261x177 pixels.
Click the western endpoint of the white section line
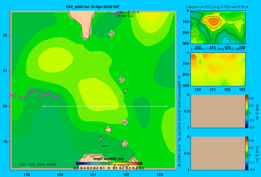pos(43,106)
